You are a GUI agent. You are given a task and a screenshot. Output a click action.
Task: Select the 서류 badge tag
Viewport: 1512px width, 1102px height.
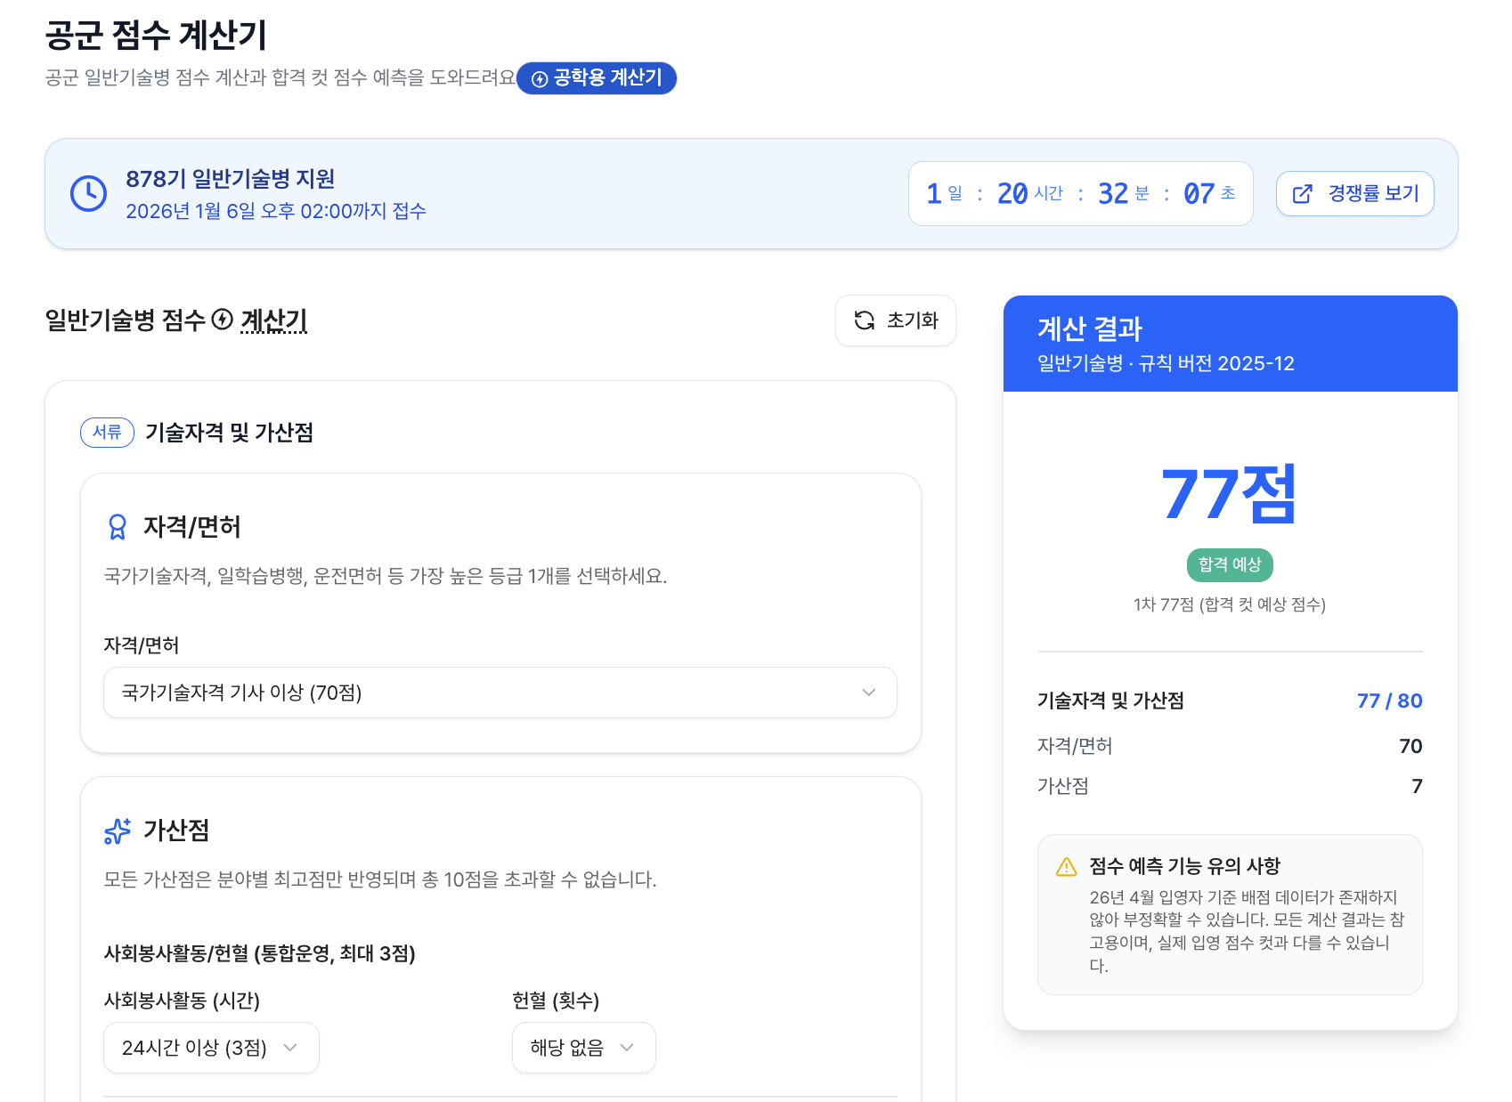[107, 433]
